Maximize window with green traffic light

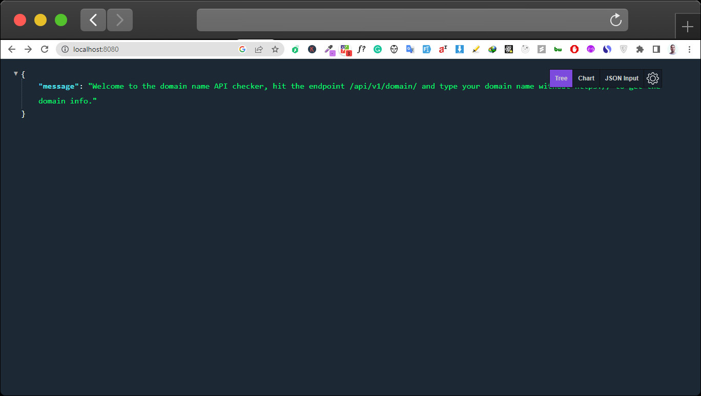tap(61, 20)
